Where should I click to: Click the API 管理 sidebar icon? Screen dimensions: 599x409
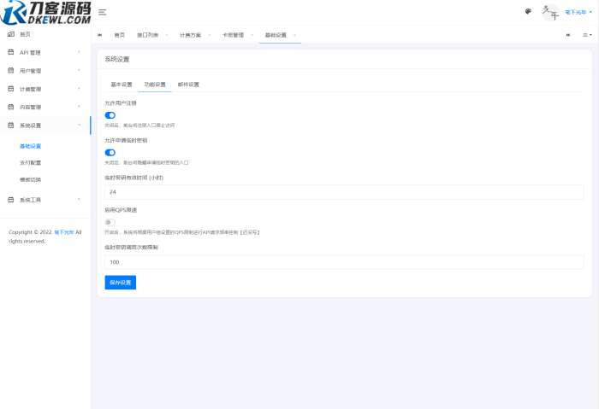click(x=11, y=52)
